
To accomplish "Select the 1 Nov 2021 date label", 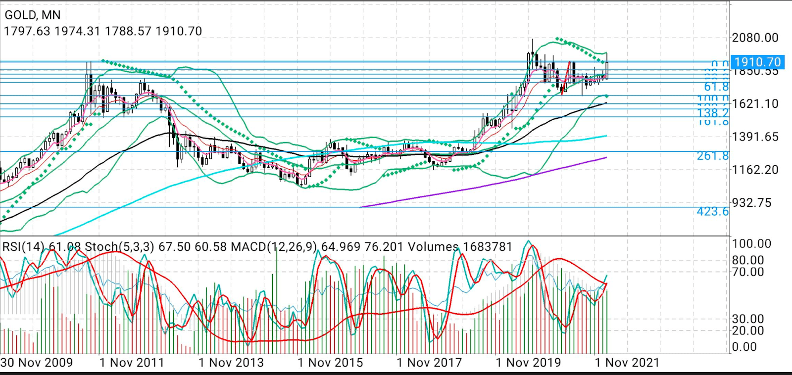I will click(627, 363).
